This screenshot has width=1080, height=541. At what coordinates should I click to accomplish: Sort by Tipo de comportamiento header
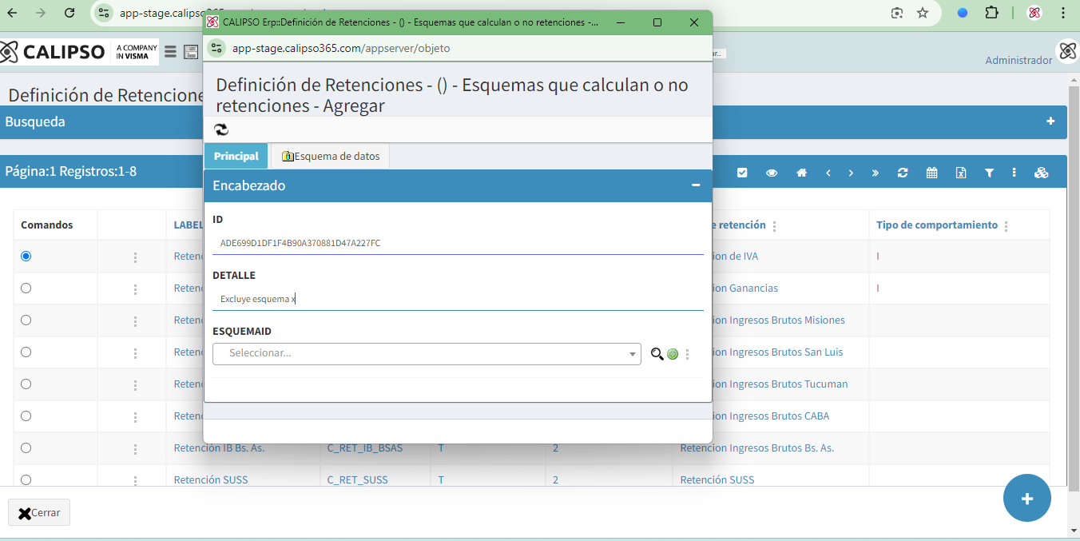point(937,225)
